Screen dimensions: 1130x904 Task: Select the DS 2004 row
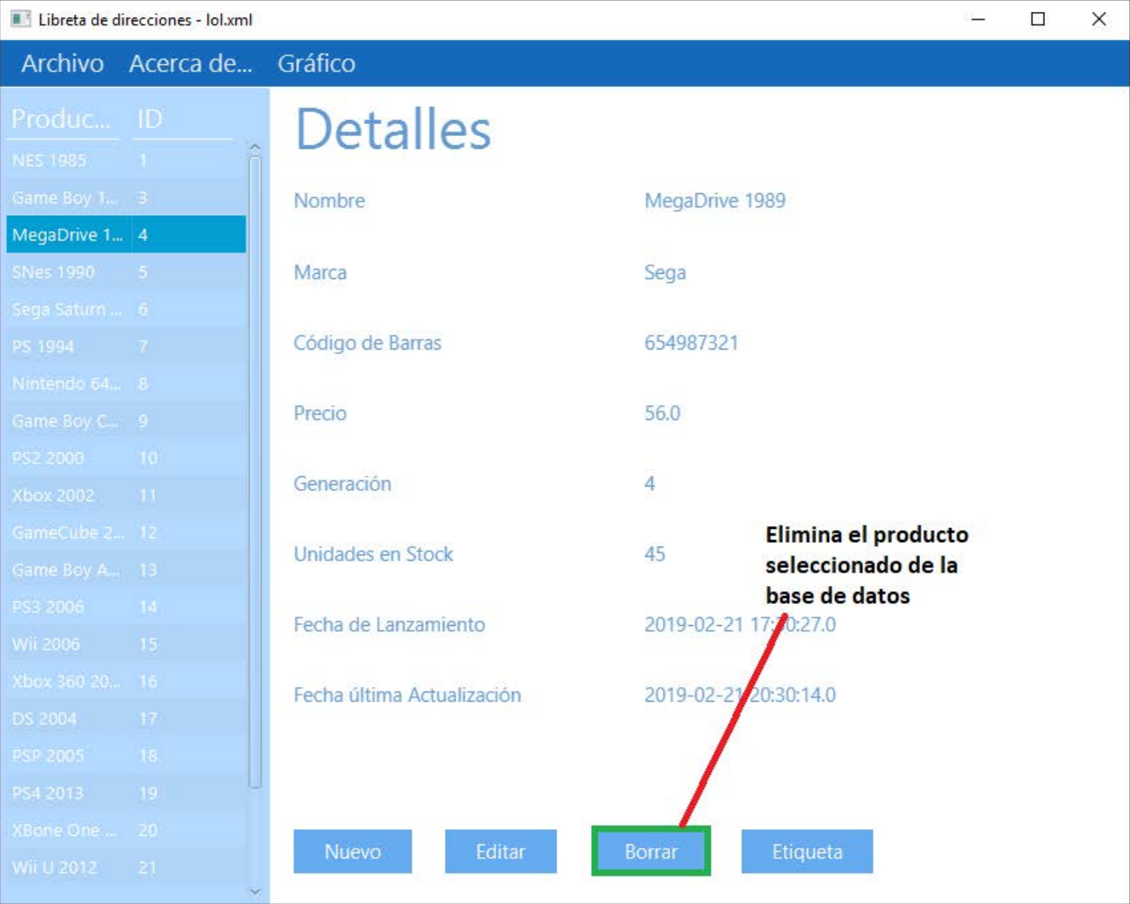126,719
